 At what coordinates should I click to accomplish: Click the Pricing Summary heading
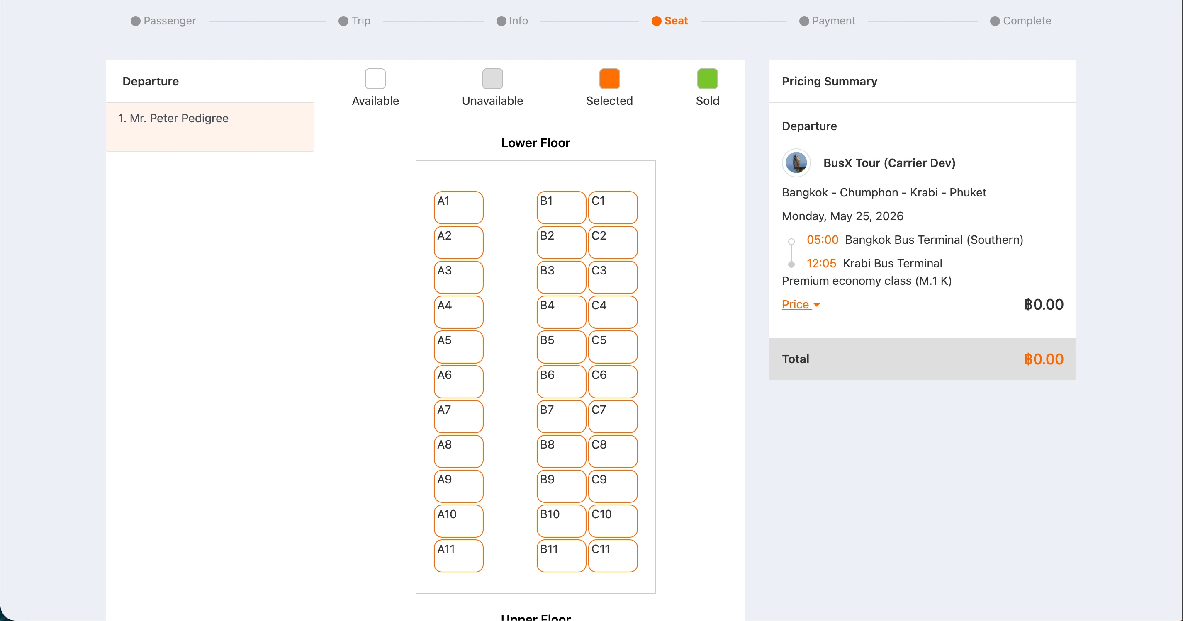pos(830,81)
